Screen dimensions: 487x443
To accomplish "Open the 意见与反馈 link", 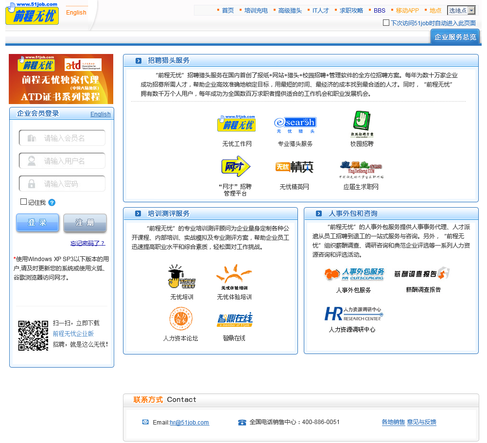I will pyautogui.click(x=422, y=422).
